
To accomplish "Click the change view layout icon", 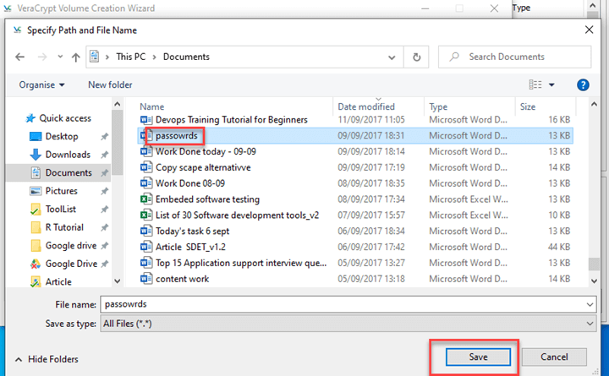I will (x=535, y=84).
